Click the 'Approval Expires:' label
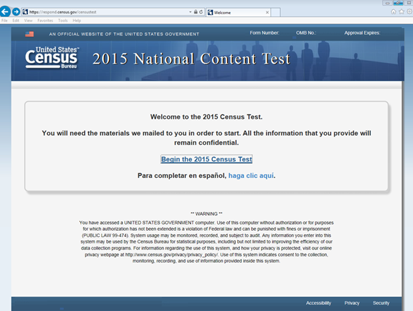The image size is (413, 311). pyautogui.click(x=362, y=33)
